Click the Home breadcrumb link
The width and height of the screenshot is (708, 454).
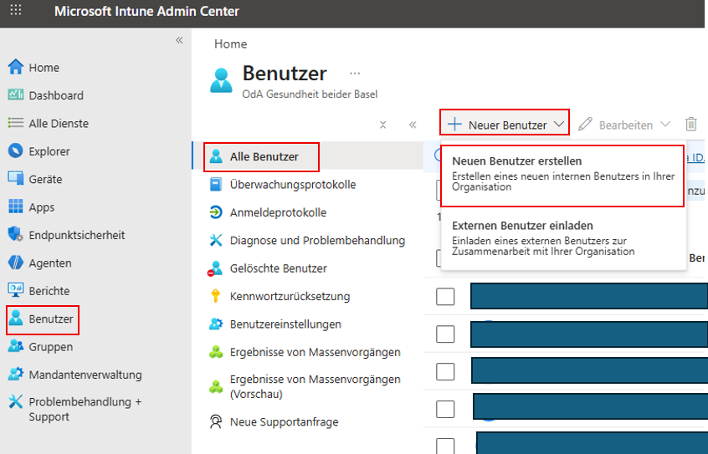click(x=231, y=43)
